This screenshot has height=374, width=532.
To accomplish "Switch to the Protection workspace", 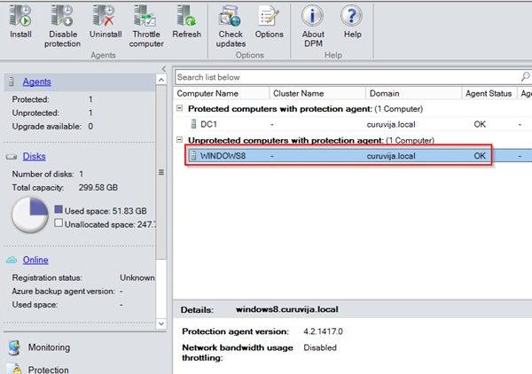I will click(x=48, y=370).
